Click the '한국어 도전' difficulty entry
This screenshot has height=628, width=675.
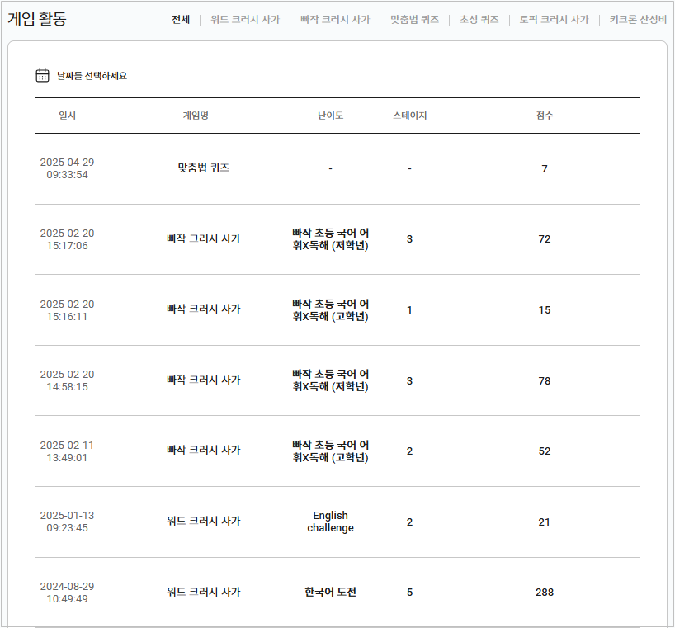pyautogui.click(x=330, y=592)
